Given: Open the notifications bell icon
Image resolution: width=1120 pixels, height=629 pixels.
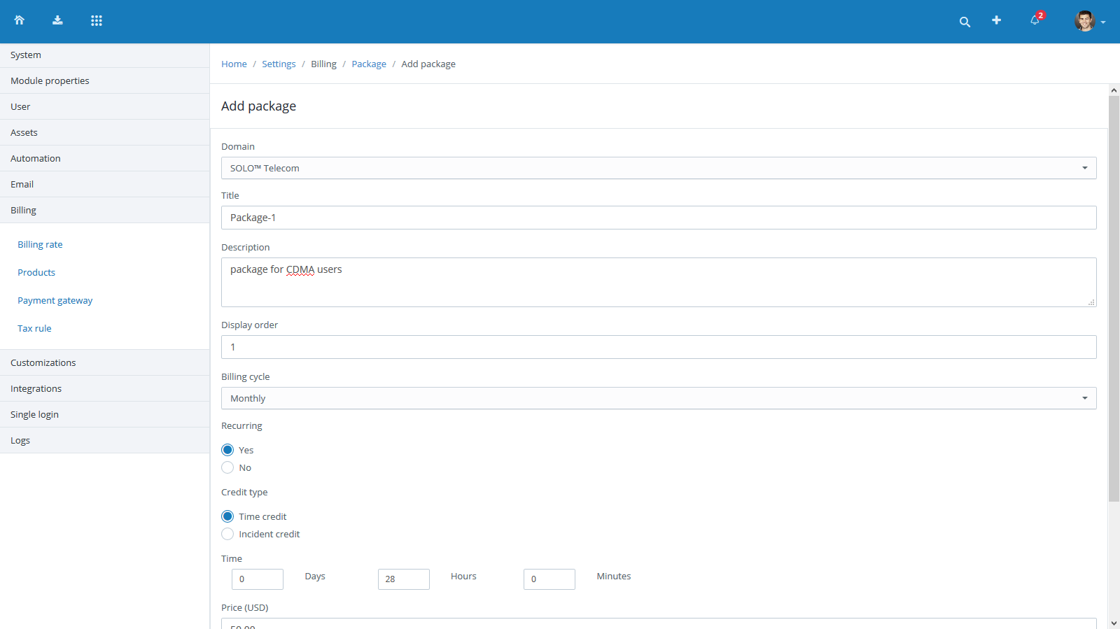Looking at the screenshot, I should [x=1035, y=20].
